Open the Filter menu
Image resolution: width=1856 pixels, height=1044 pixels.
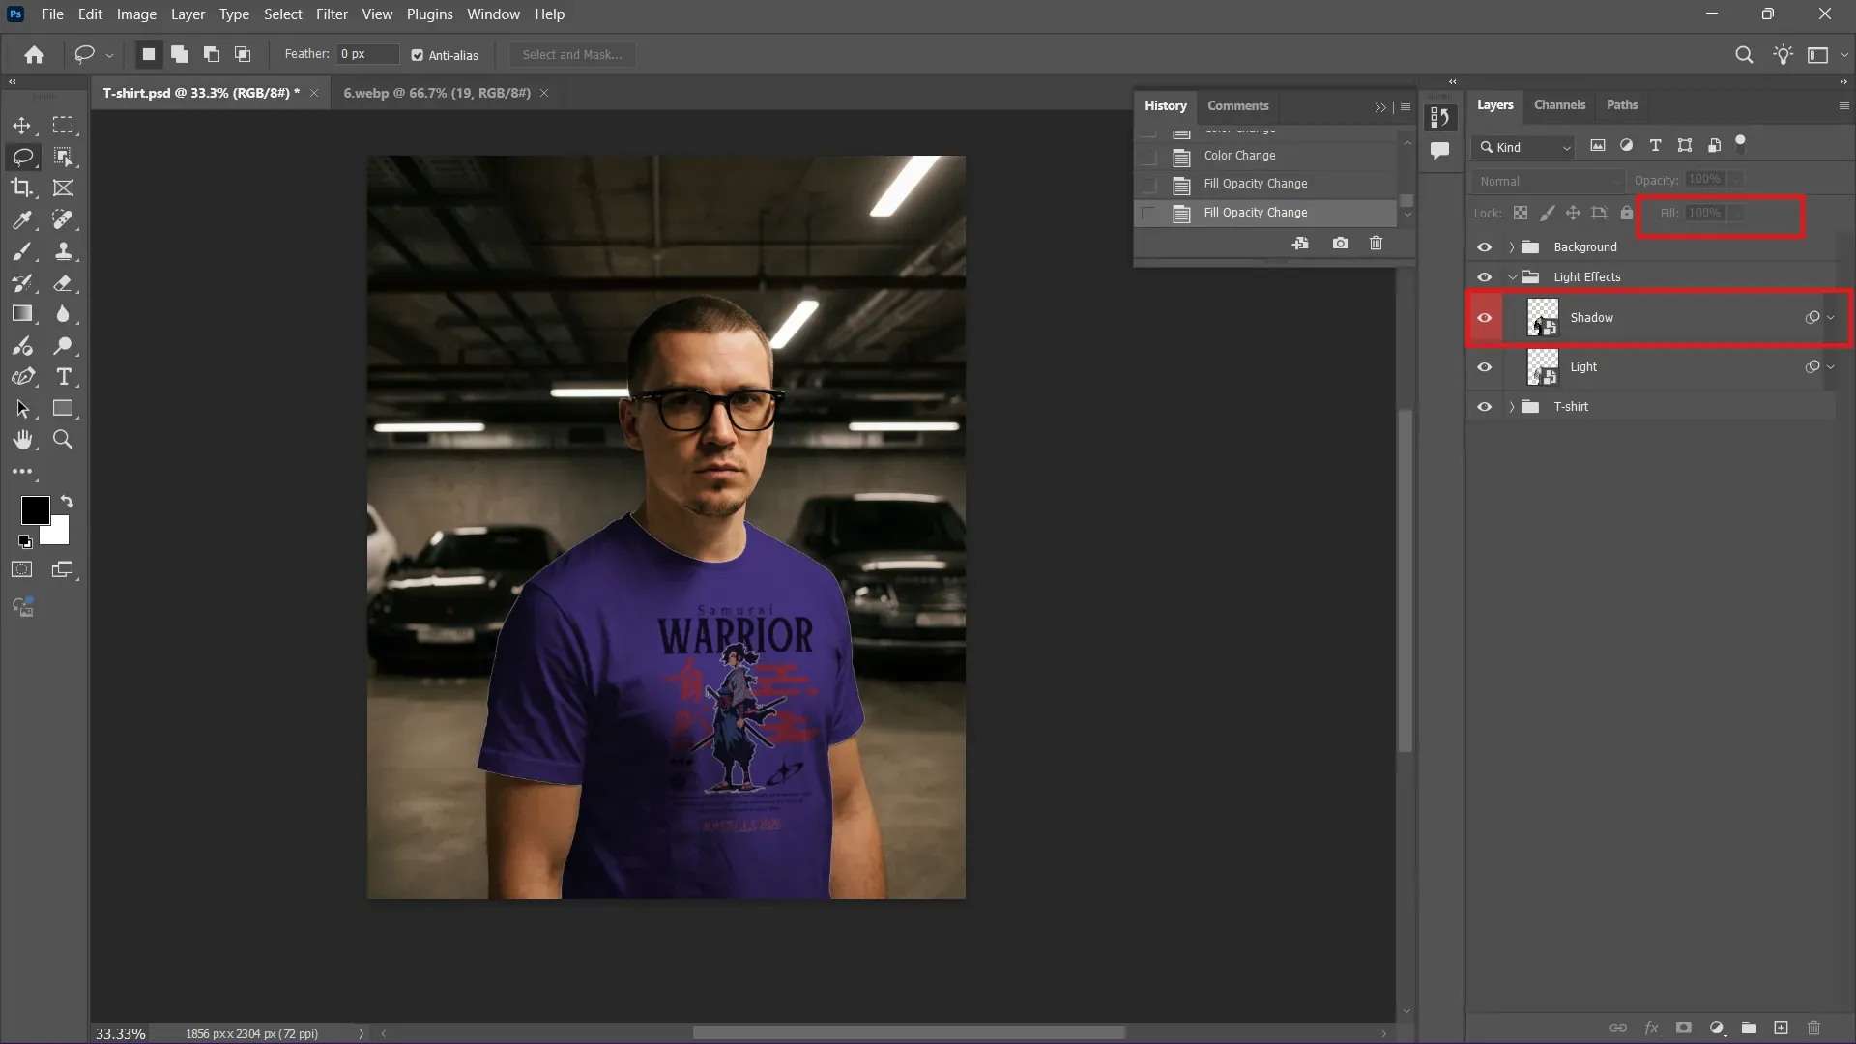(332, 14)
